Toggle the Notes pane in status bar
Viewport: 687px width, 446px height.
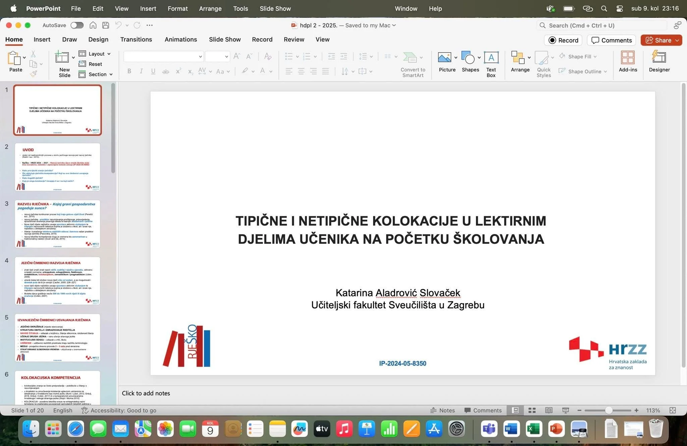[442, 410]
